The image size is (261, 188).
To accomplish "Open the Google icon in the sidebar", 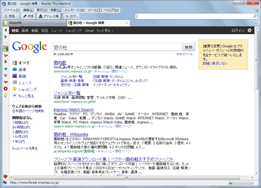I will click(6, 49).
